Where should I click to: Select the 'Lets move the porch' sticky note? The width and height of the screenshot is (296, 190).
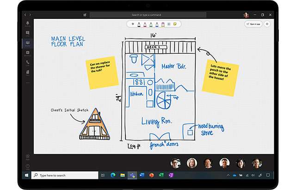coord(220,78)
